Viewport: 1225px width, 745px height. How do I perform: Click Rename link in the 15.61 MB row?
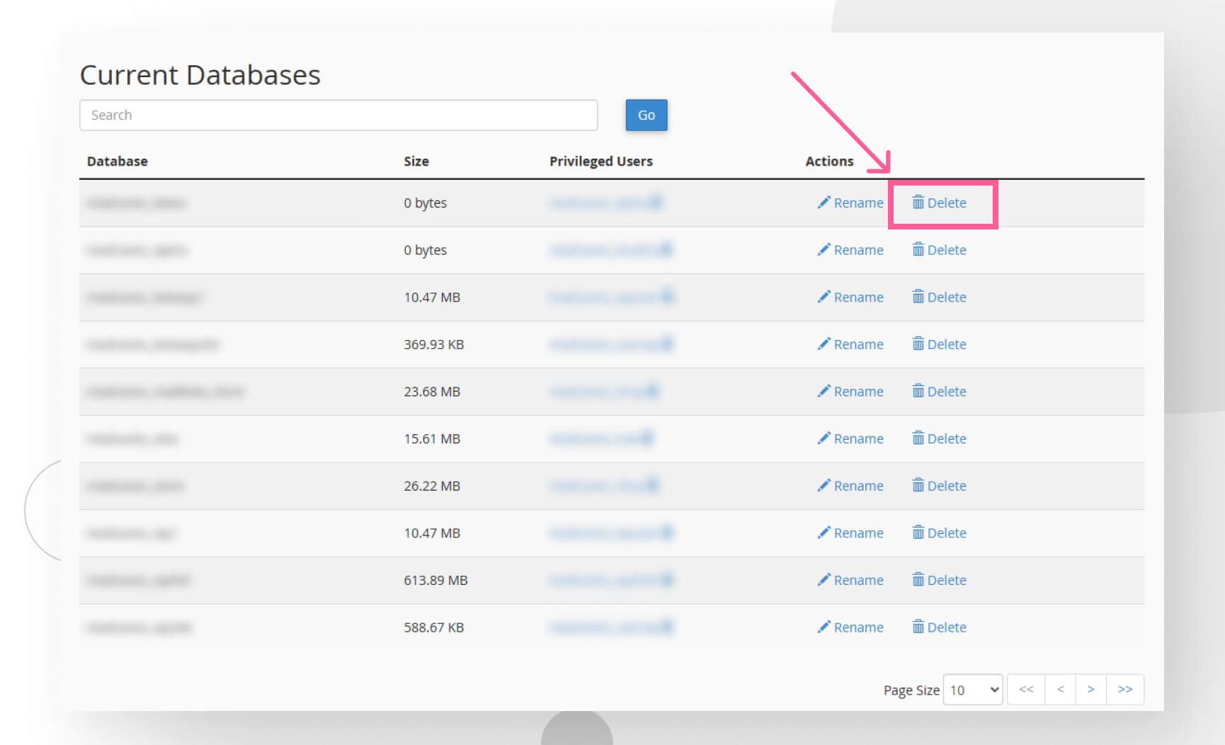[858, 439]
